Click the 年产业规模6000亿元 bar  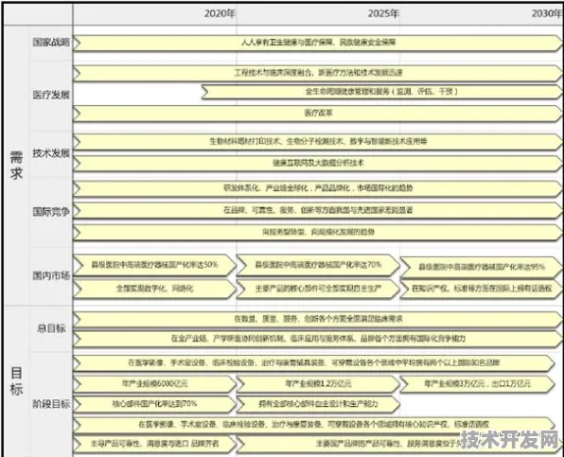(154, 384)
